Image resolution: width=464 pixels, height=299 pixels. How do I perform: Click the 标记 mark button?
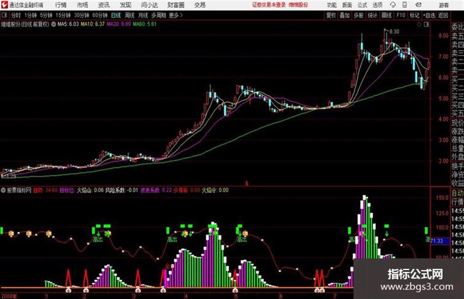414,15
